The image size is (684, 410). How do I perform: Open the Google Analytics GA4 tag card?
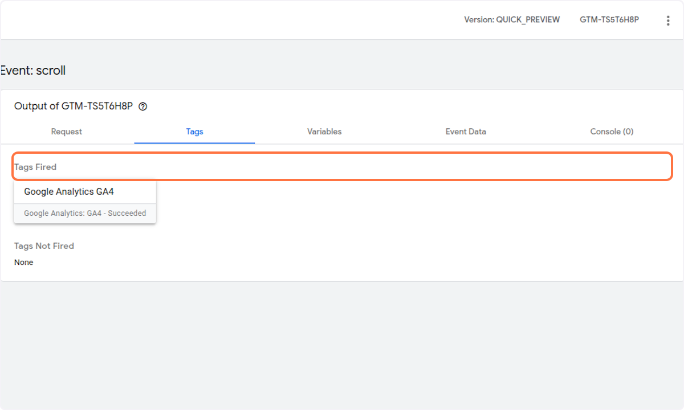click(85, 202)
